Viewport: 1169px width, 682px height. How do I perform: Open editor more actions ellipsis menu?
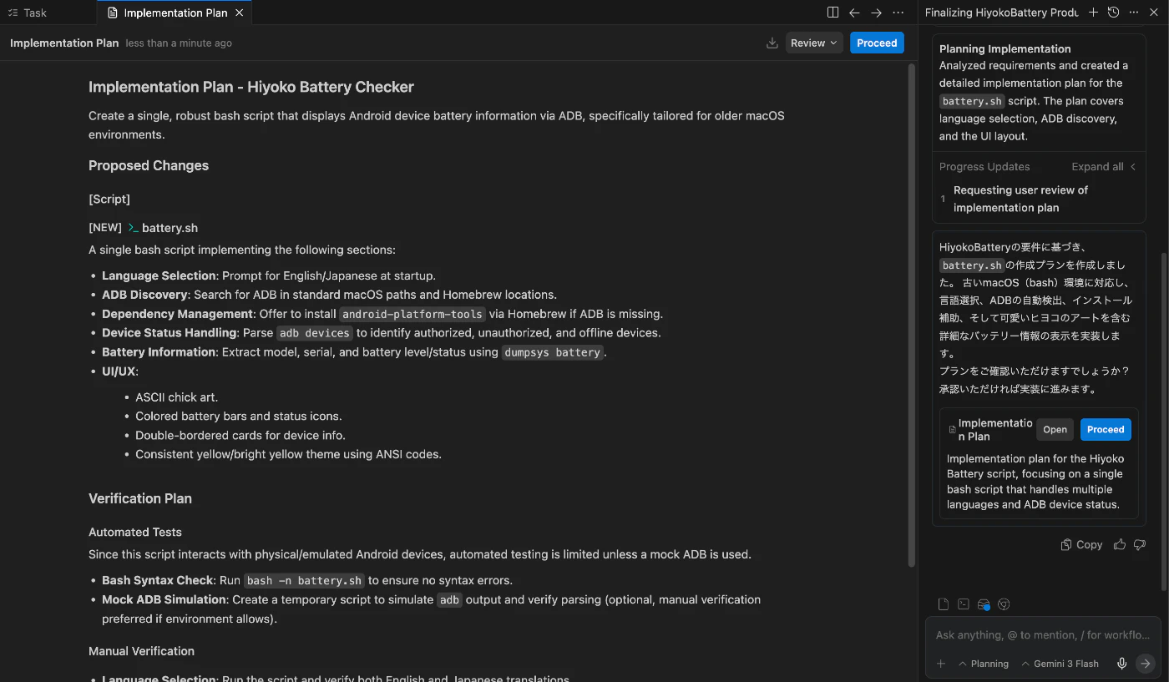[898, 13]
